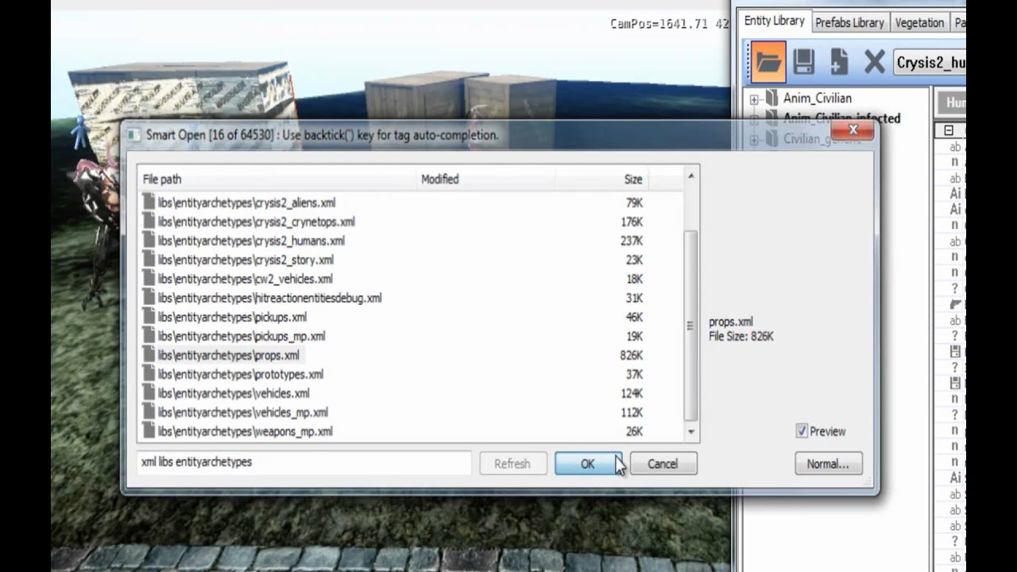This screenshot has height=572, width=1017.
Task: Click the Smart Open dialog title icon
Action: point(134,135)
